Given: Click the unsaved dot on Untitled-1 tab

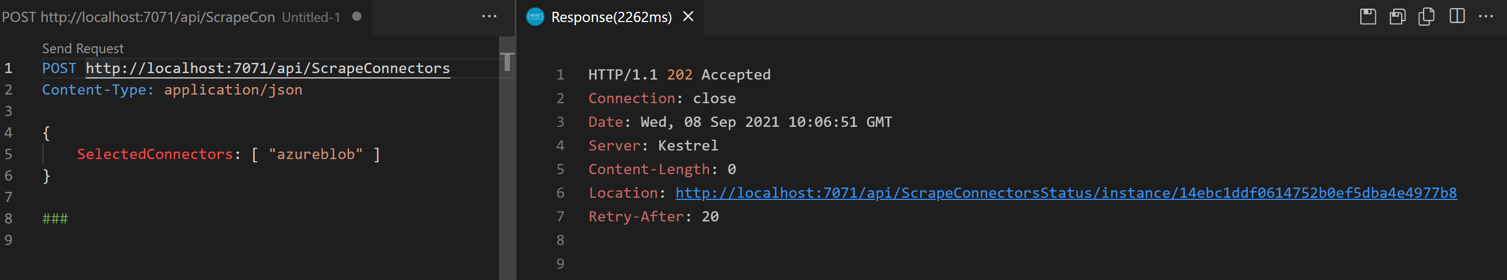Looking at the screenshot, I should (356, 16).
